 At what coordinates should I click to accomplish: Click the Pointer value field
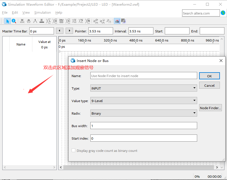(101, 31)
